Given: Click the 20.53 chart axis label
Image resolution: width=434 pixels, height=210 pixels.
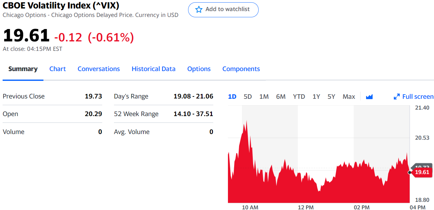Looking at the screenshot, I should tap(422, 138).
